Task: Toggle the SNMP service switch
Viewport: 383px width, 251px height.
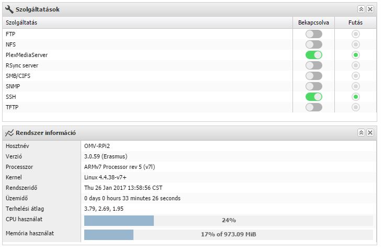Action: click(x=314, y=86)
